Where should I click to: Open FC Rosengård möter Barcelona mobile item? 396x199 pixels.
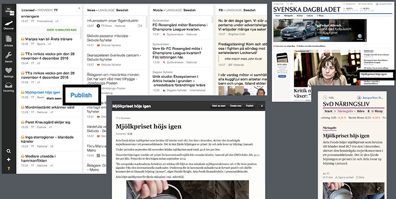(180, 27)
